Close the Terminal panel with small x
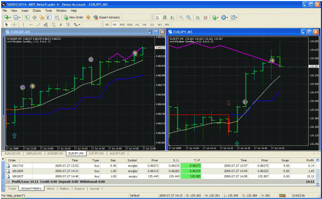 click(x=3, y=159)
